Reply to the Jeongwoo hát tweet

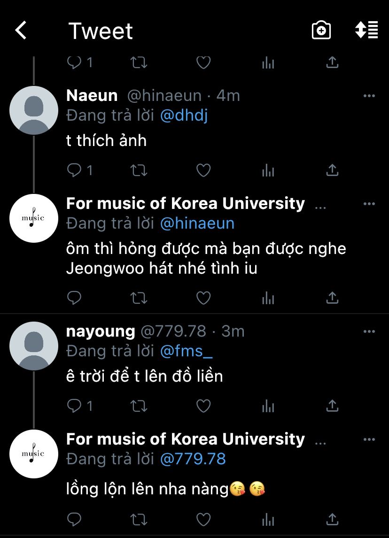75,298
